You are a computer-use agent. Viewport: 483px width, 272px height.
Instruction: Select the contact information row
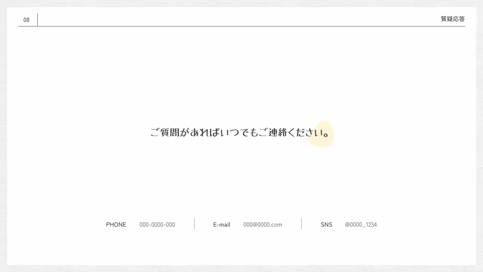(241, 224)
